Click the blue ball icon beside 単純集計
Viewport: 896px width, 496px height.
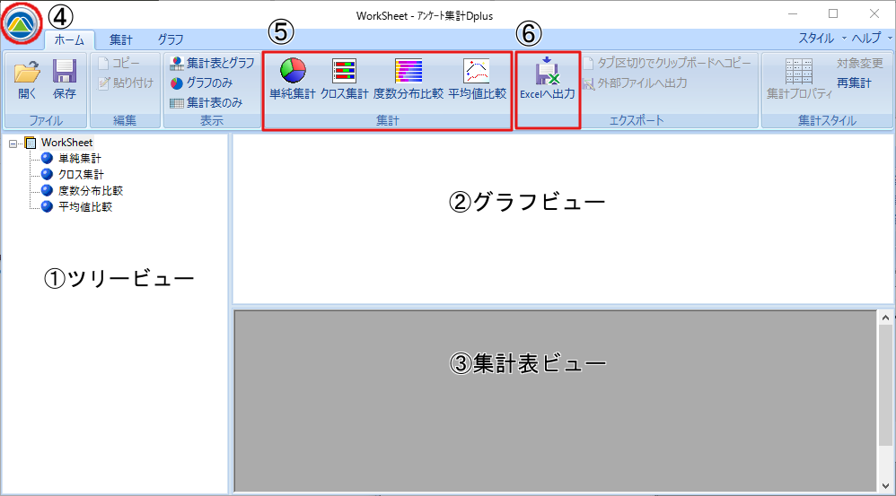click(x=48, y=159)
